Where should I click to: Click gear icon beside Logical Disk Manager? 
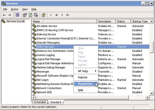click(x=34, y=59)
